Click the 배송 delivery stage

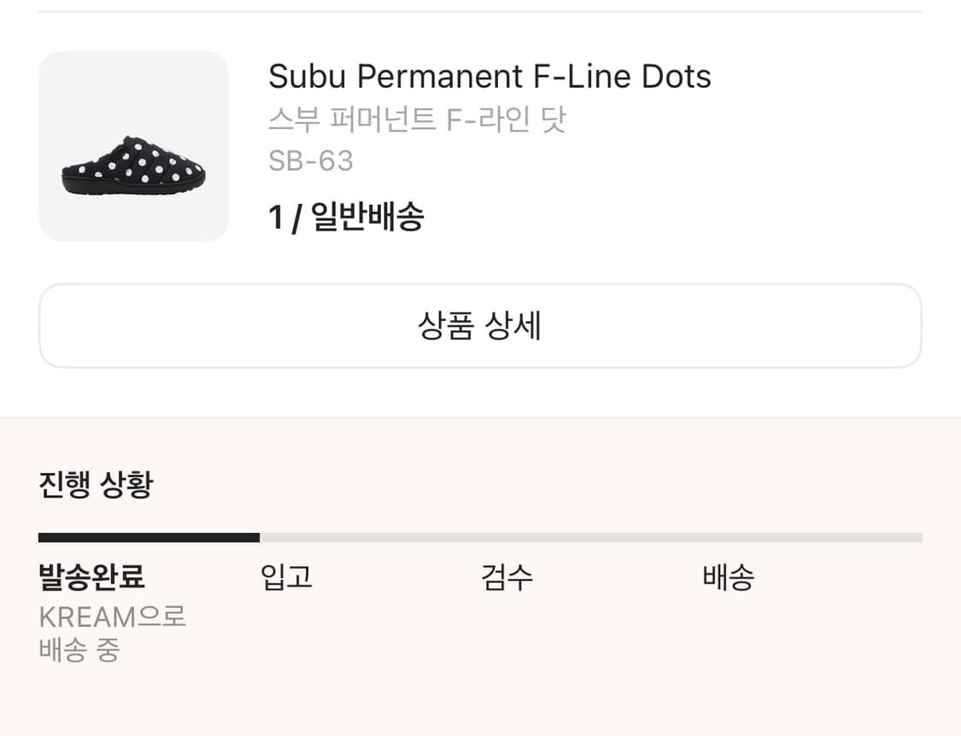(x=728, y=578)
